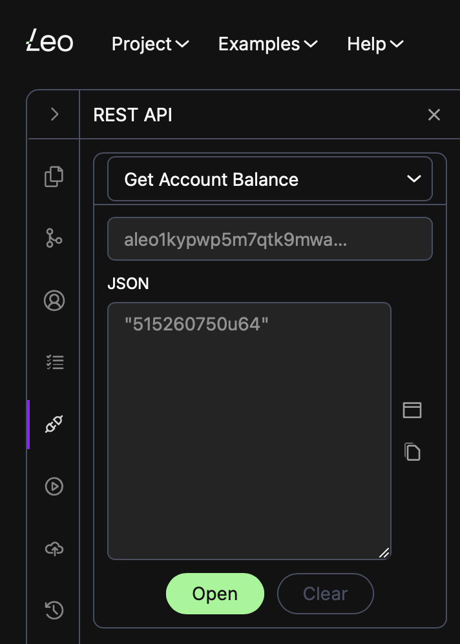460x644 pixels.
Task: Open the Help menu
Action: [x=375, y=44]
